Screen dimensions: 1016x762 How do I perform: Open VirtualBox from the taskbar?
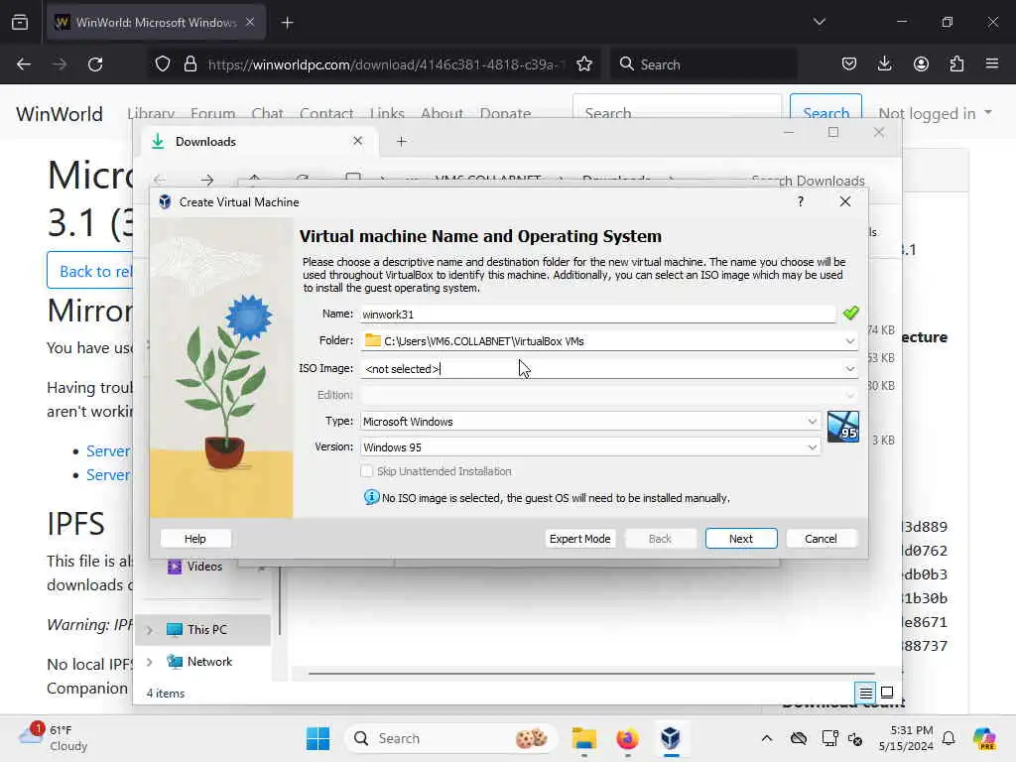pos(671,738)
